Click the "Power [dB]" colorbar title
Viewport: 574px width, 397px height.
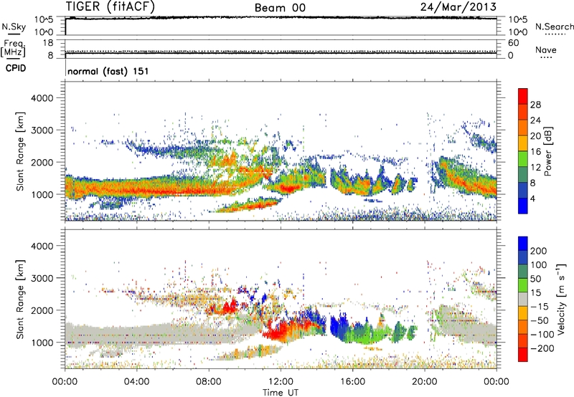click(x=548, y=151)
